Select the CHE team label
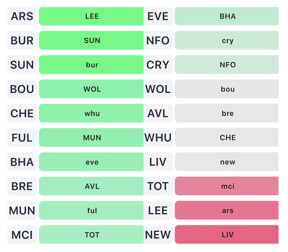The image size is (288, 252). pos(22,114)
